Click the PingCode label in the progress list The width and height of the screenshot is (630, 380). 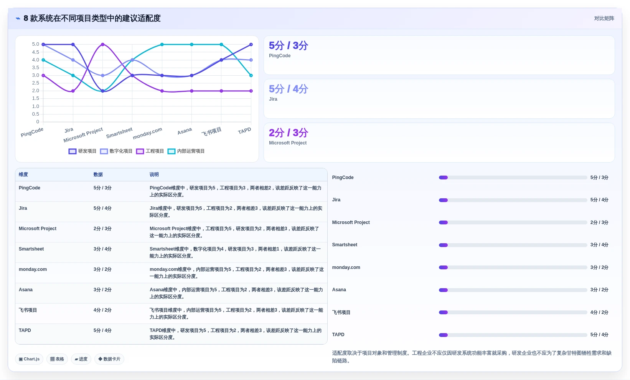[x=343, y=178]
